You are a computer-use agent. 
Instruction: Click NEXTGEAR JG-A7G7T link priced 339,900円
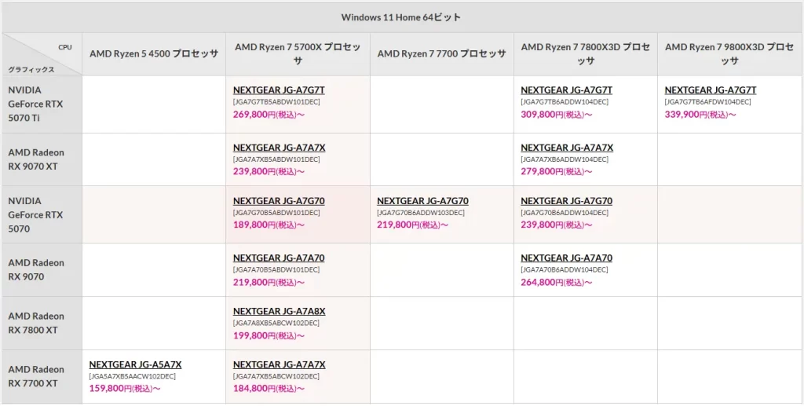711,90
